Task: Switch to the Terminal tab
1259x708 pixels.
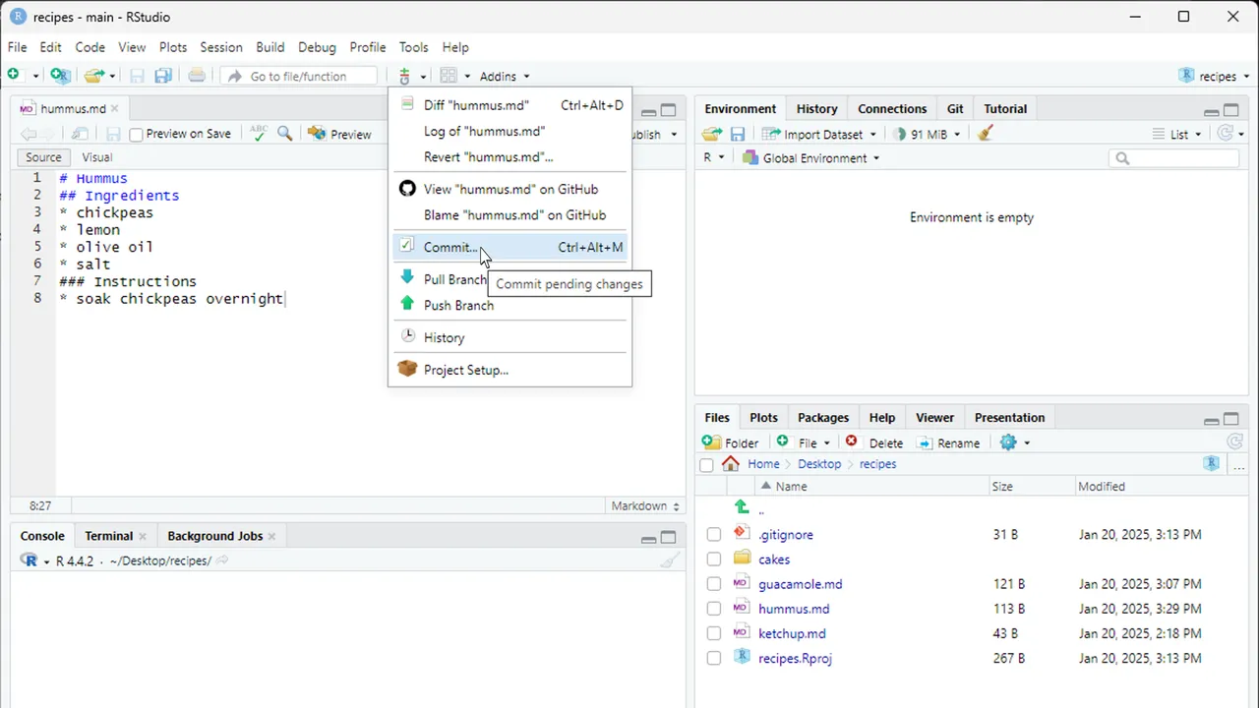Action: 108,536
